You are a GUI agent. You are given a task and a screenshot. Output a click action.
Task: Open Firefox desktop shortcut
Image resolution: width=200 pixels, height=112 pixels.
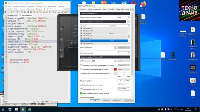(x=143, y=5)
